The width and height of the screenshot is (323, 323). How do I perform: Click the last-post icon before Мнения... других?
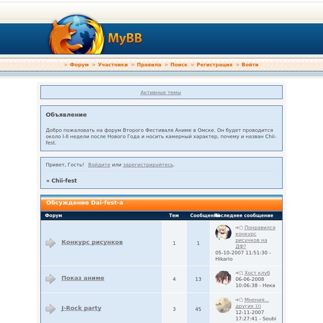click(239, 300)
